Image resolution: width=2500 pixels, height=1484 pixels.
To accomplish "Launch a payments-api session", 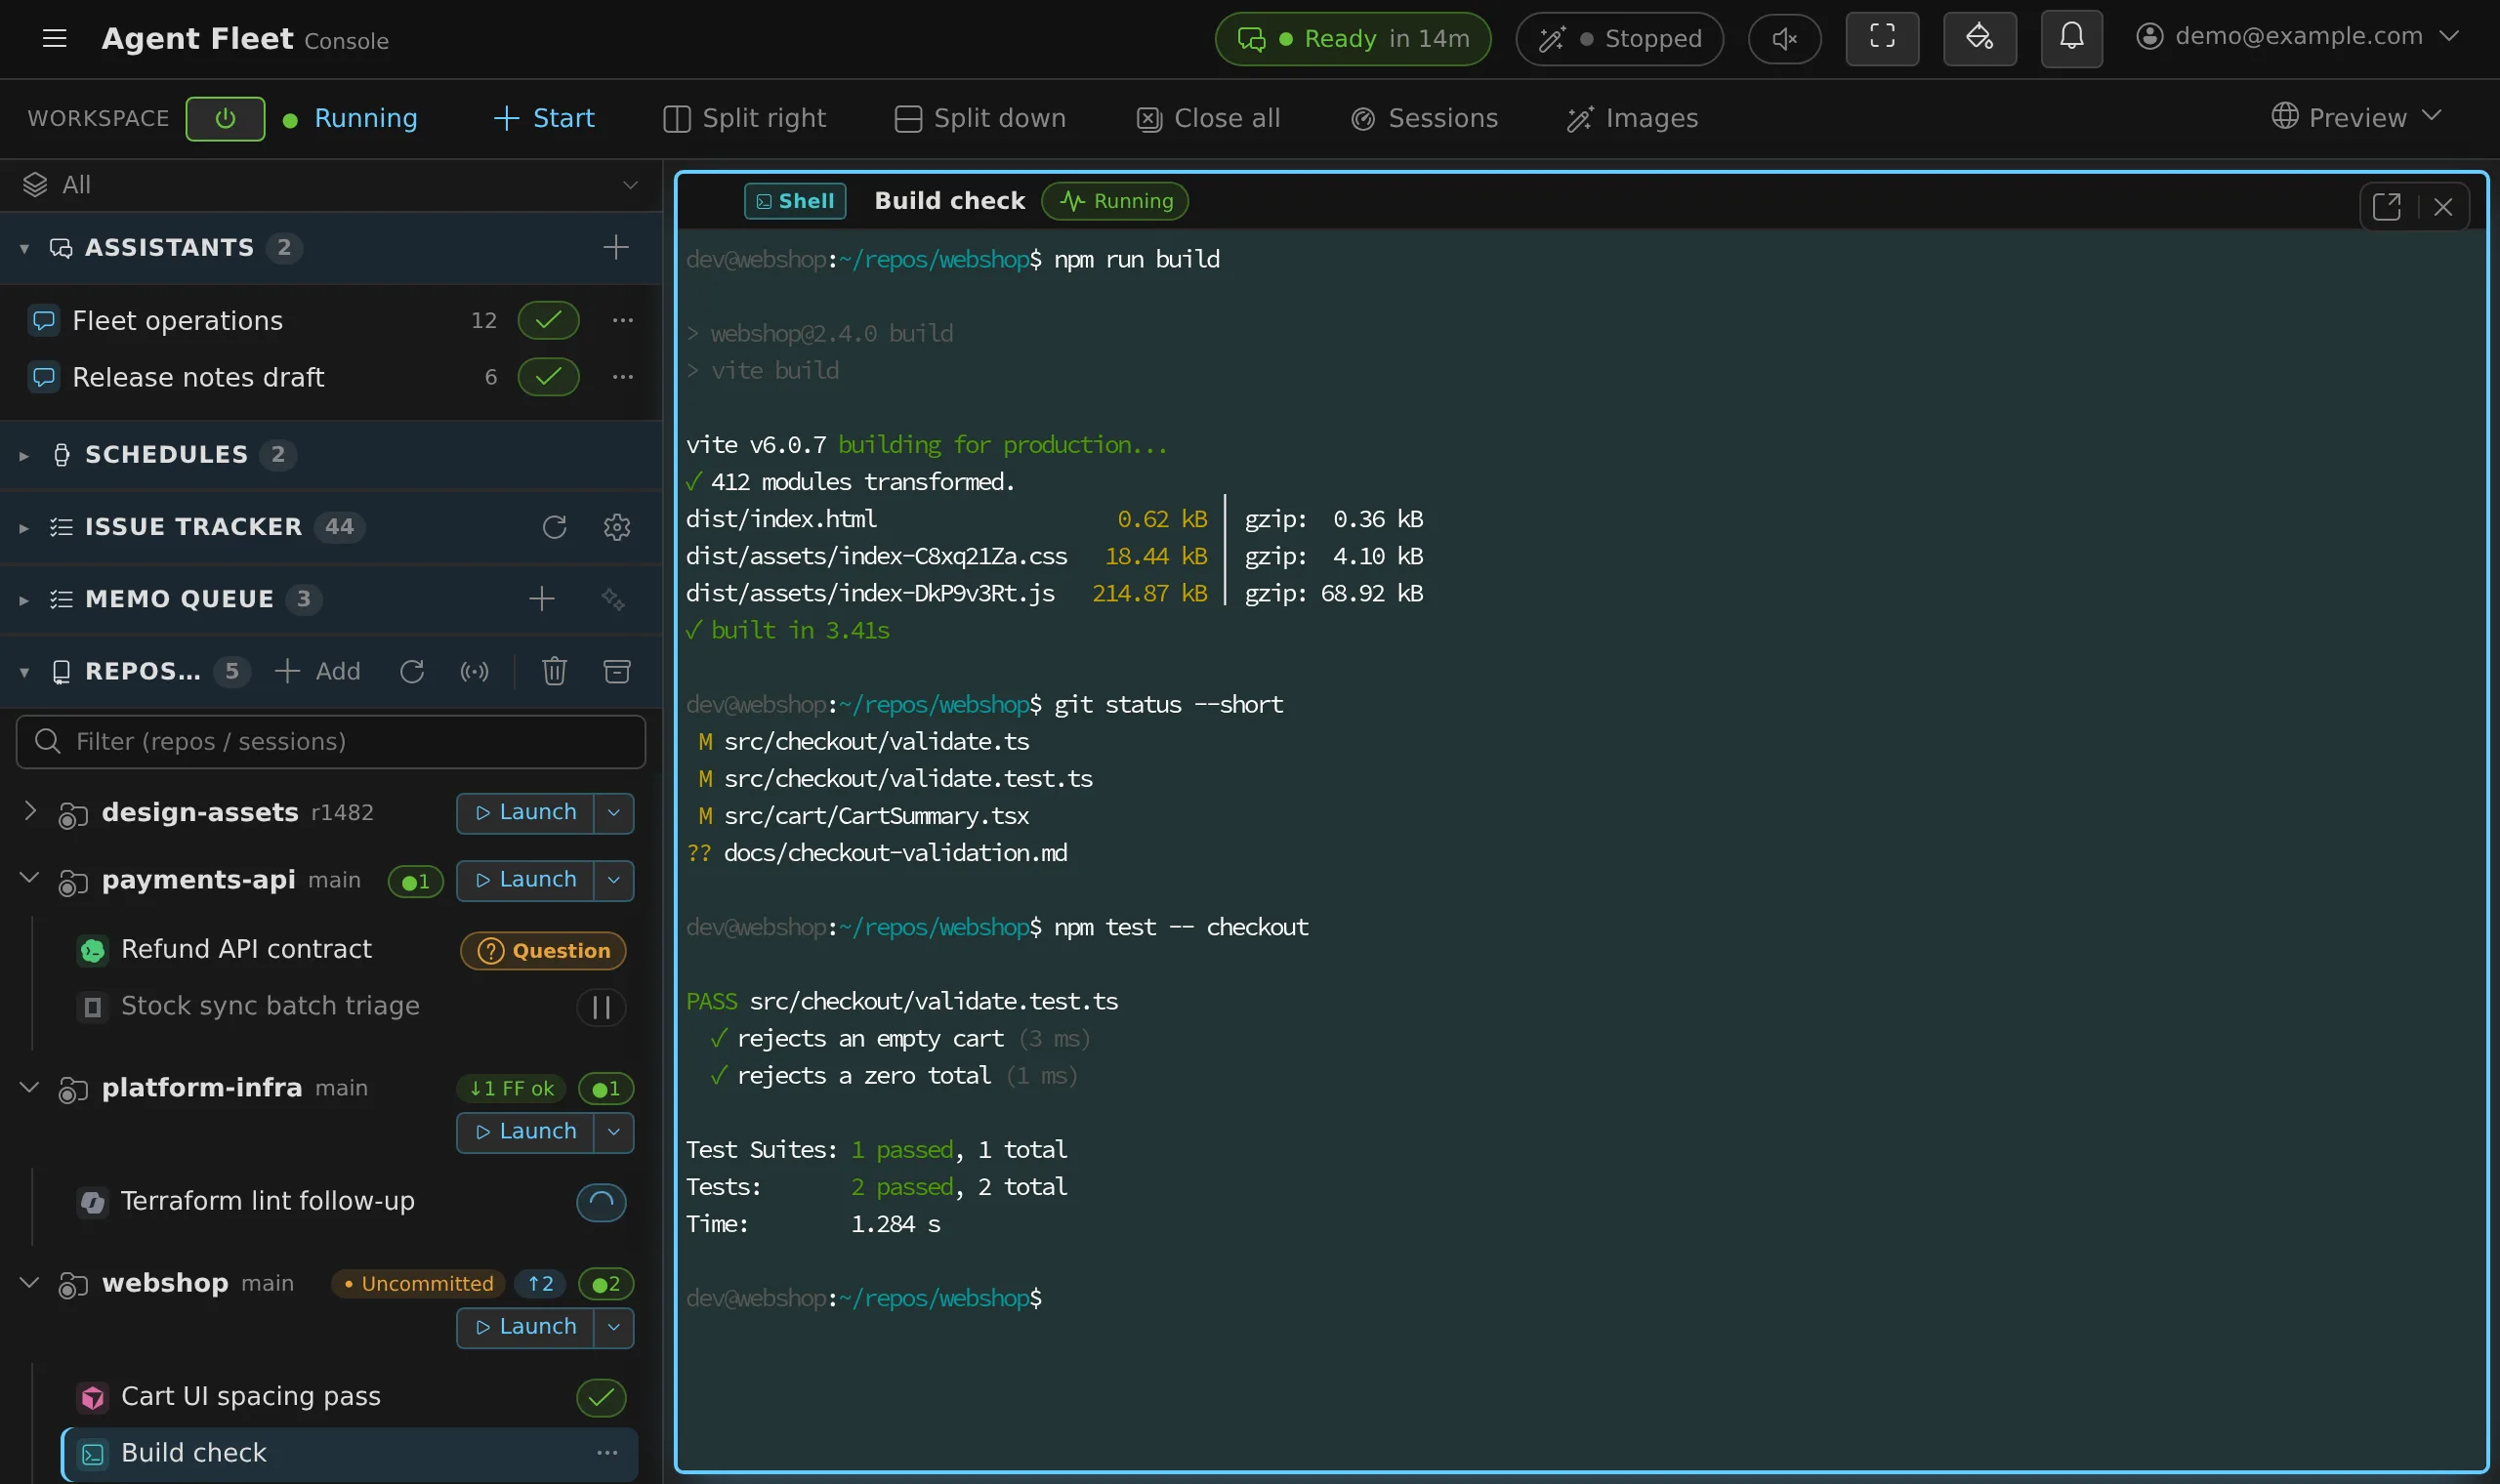I will tap(525, 880).
